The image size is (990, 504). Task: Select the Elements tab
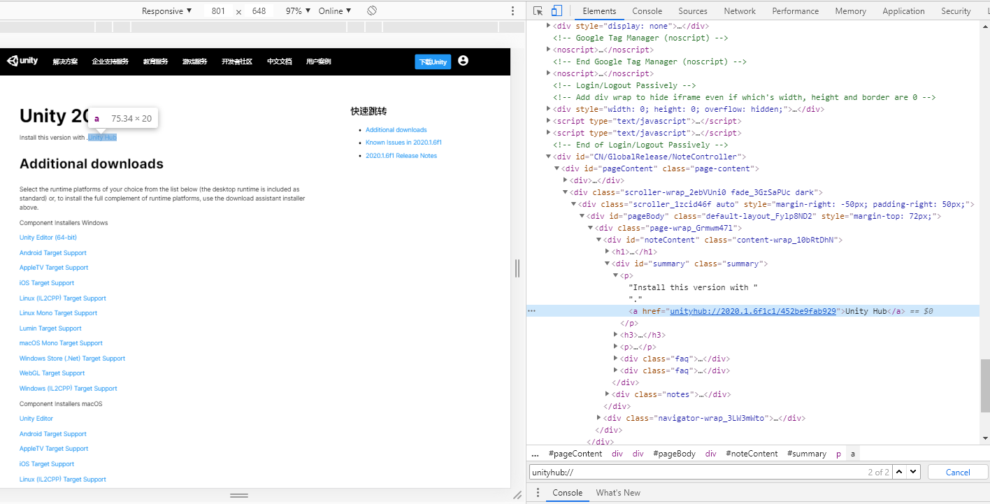pos(599,11)
